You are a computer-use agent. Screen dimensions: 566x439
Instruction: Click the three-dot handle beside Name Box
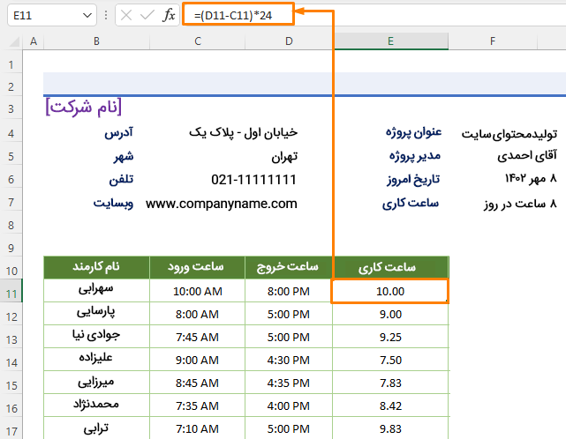click(106, 15)
